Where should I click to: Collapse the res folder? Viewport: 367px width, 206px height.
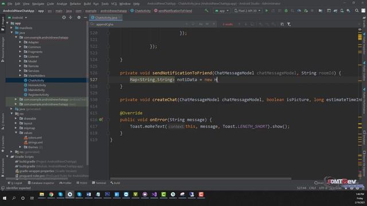click(x=11, y=114)
